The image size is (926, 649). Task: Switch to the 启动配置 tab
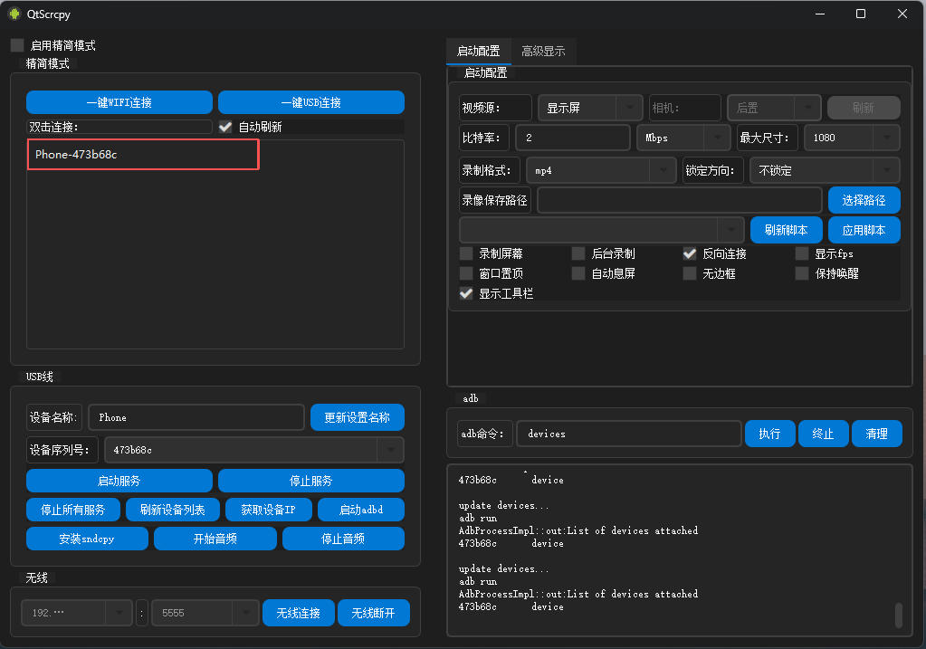(x=478, y=52)
